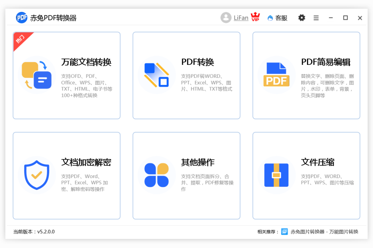
Task: Click the 文件压缩 description text
Action: (x=327, y=179)
